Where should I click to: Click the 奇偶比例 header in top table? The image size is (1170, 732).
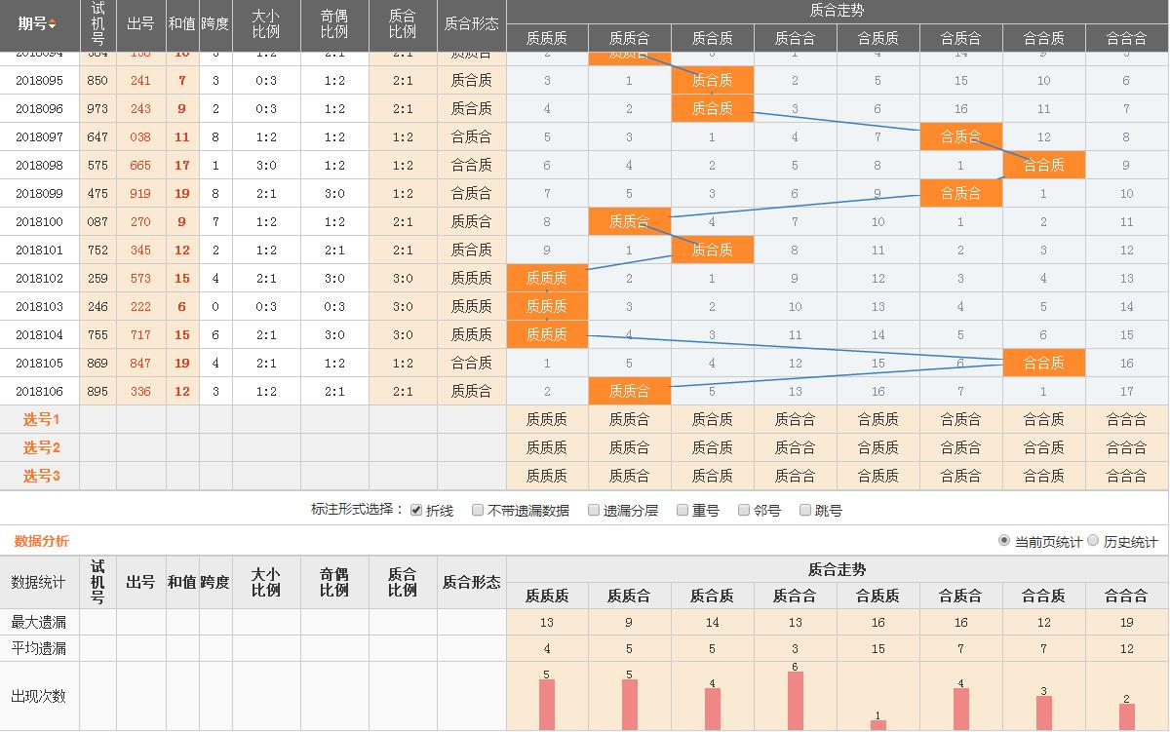334,23
